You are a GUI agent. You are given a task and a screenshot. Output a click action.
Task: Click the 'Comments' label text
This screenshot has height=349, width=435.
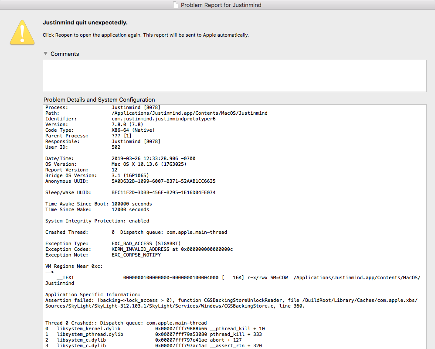[x=65, y=54]
